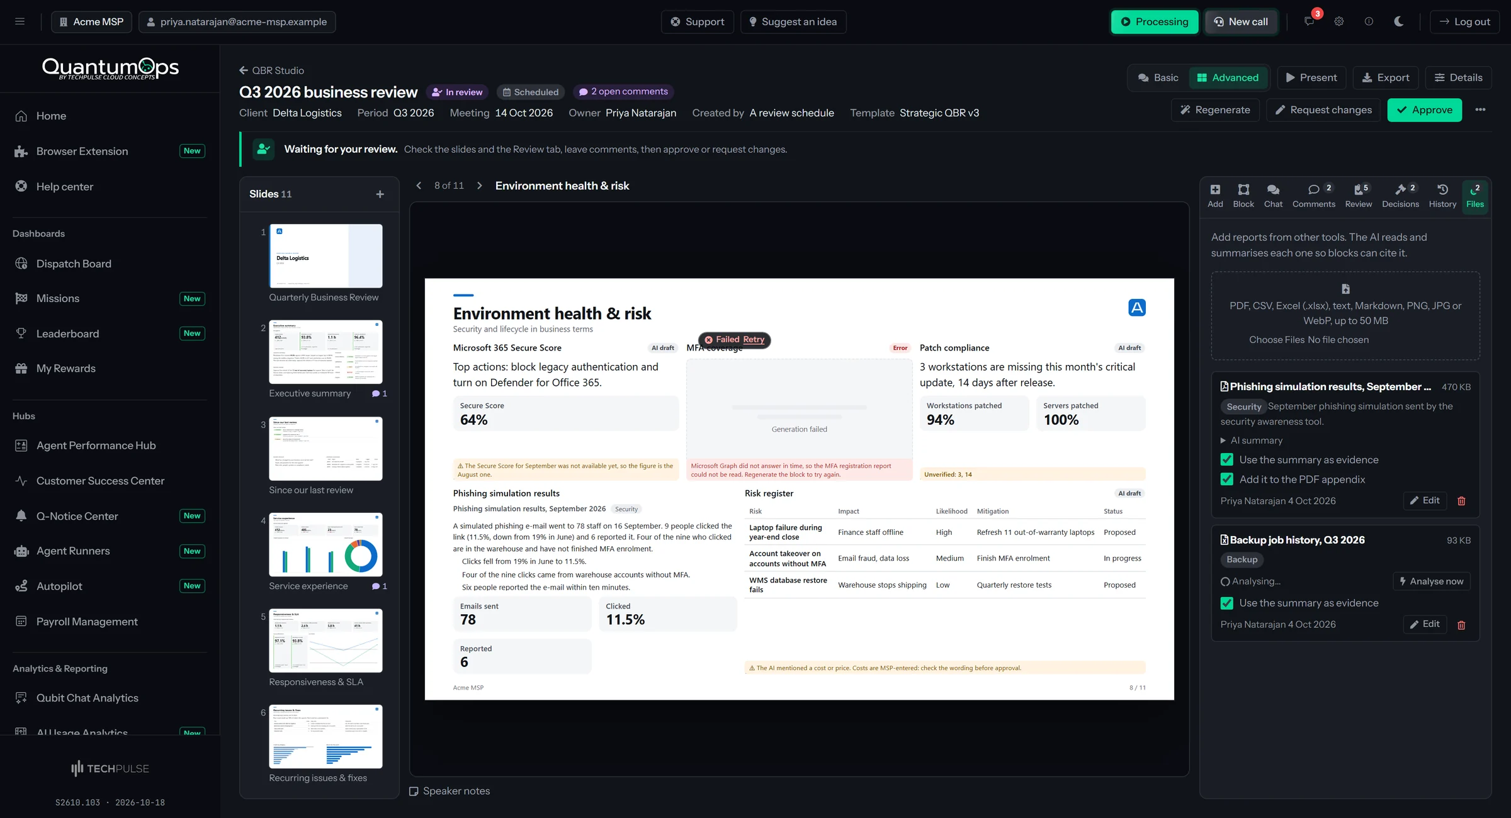Screen dimensions: 1511x818
Task: Click the plus icon to add slide
Action: point(380,194)
